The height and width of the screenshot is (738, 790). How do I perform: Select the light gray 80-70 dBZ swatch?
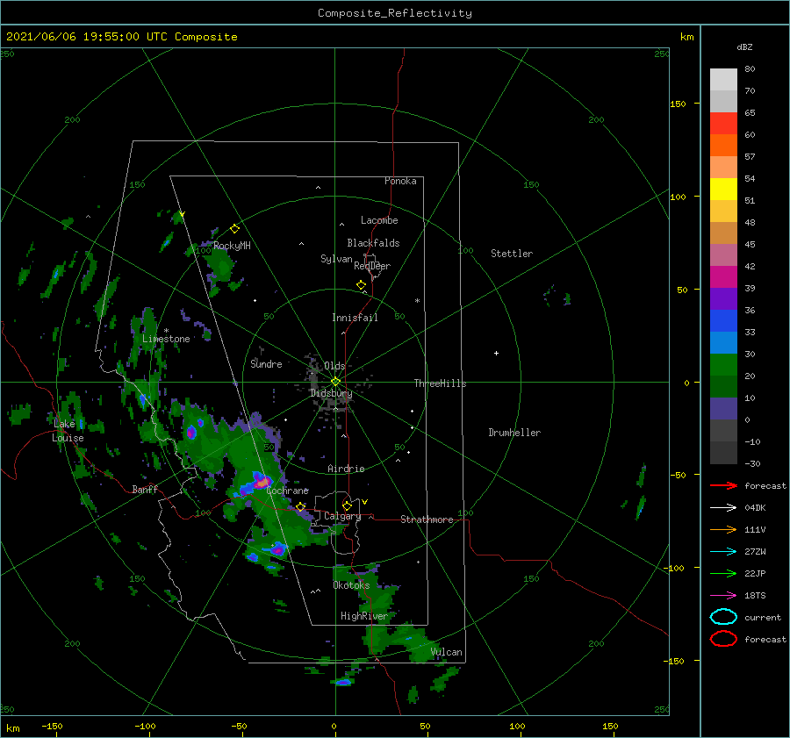[723, 80]
